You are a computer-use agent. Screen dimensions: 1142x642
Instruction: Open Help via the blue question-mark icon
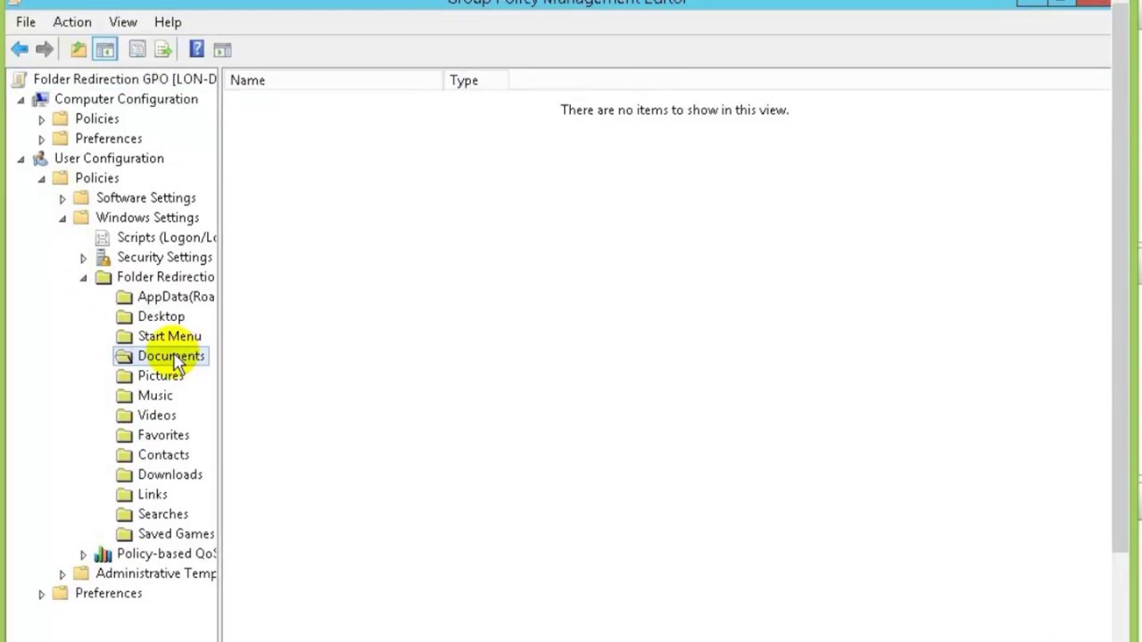[x=196, y=49]
